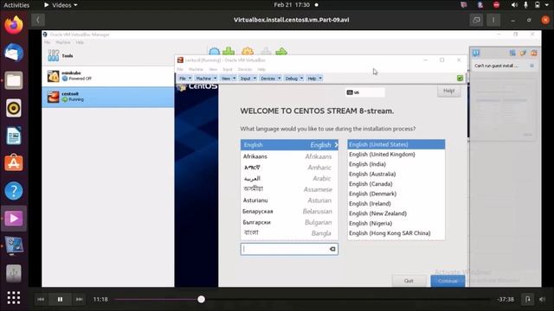The image size is (554, 311).
Task: Select Bangla language row
Action: tap(289, 233)
